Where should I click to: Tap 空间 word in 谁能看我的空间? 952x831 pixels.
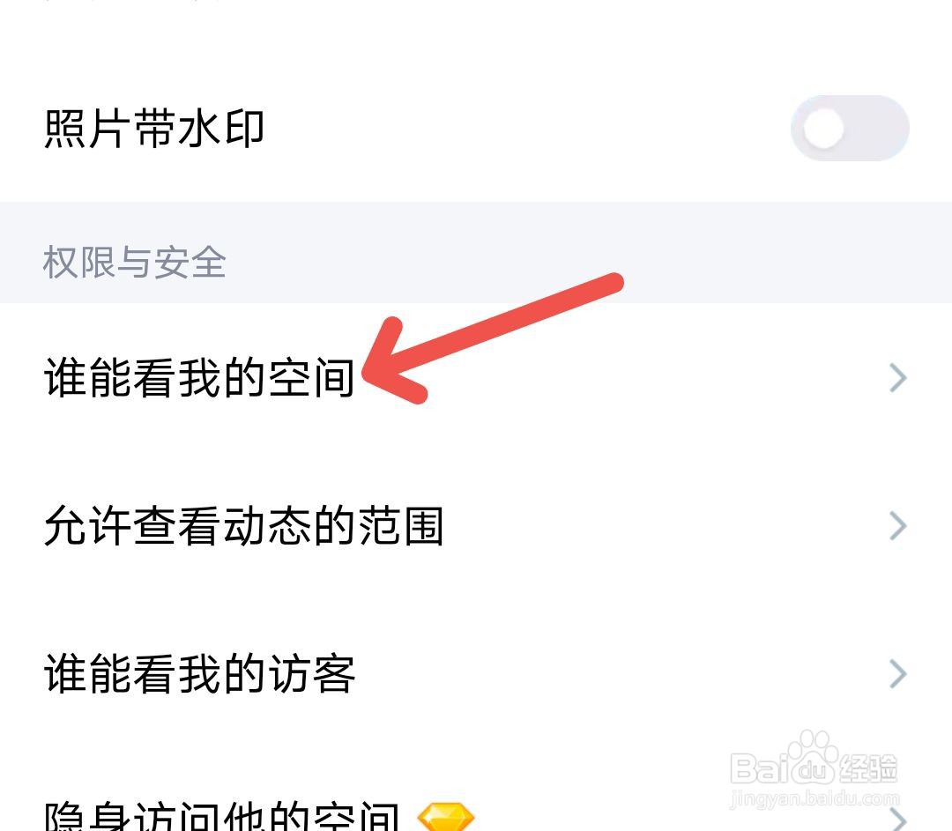(311, 377)
